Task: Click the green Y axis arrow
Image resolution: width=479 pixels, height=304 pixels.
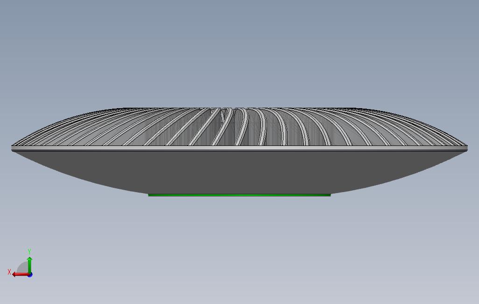Action: (29, 265)
